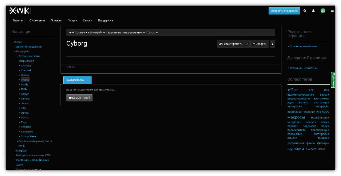The width and height of the screenshot is (341, 176).
Task: Click the Редактировать button
Action: pos(231,44)
